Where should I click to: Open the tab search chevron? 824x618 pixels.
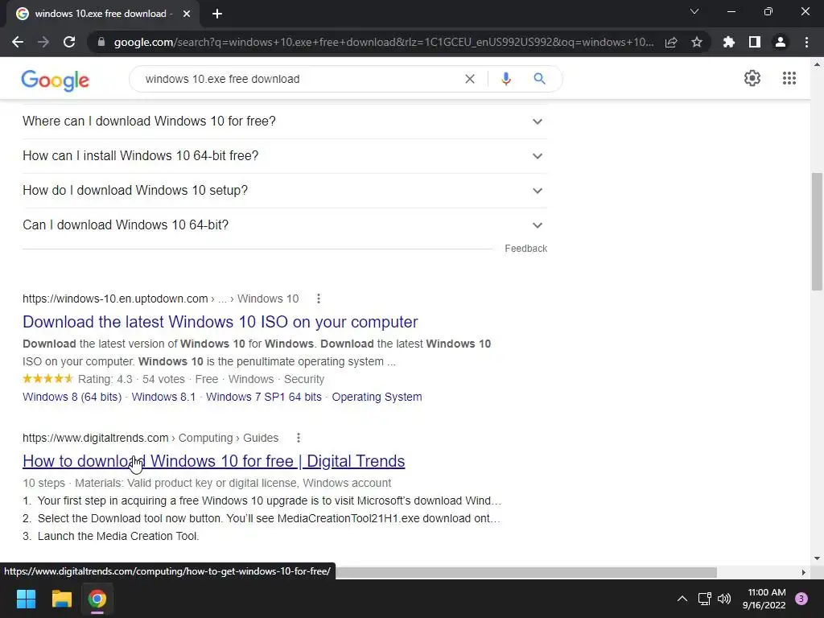click(694, 11)
